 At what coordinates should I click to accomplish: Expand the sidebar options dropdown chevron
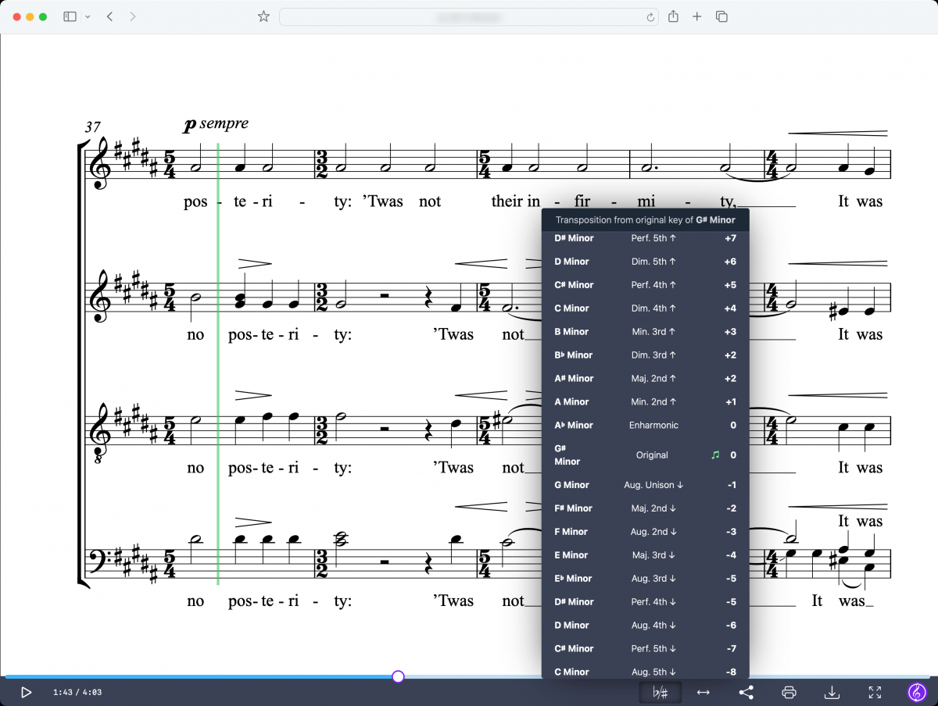coord(87,16)
